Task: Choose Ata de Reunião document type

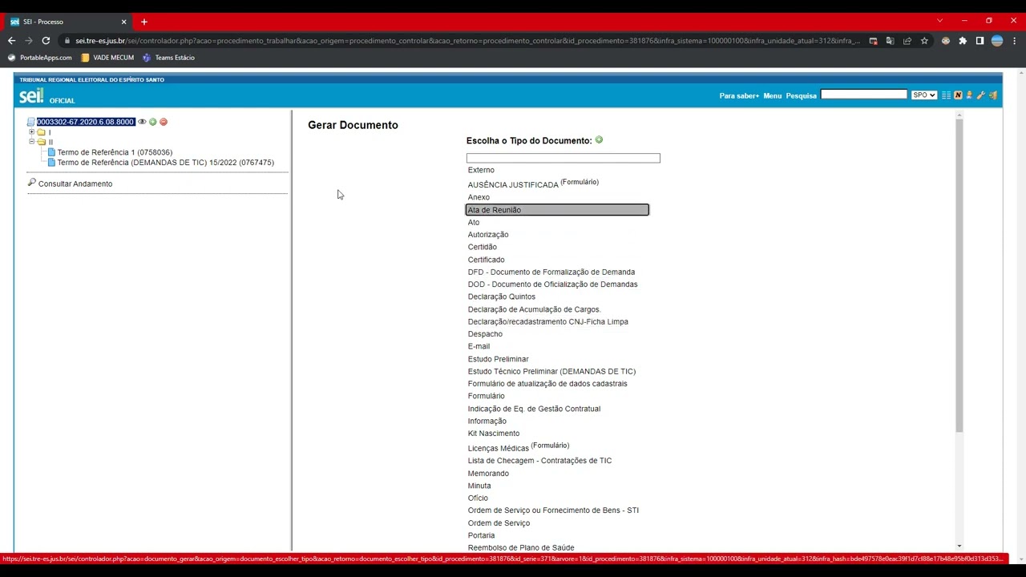Action: coord(557,210)
